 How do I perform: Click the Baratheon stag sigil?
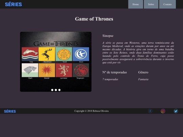tap(47, 54)
